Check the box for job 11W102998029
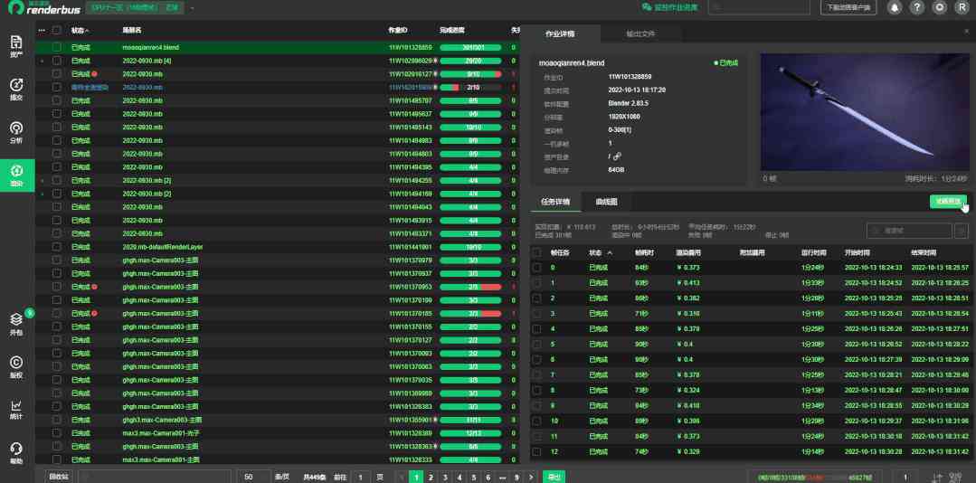This screenshot has height=483, width=976. [x=57, y=61]
